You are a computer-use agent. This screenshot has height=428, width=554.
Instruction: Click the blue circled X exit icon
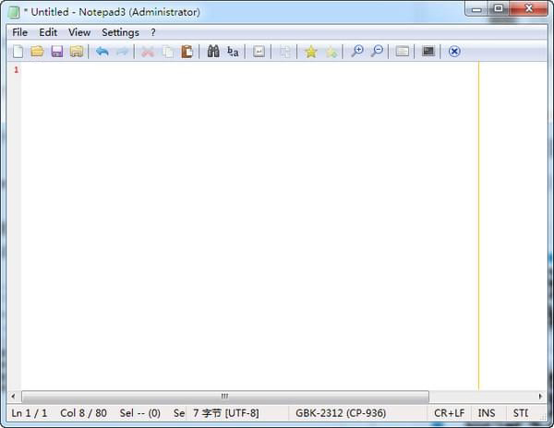click(454, 52)
